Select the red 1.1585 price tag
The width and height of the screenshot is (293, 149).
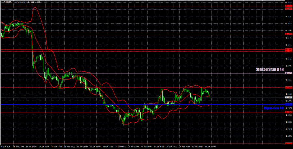coord(289,34)
